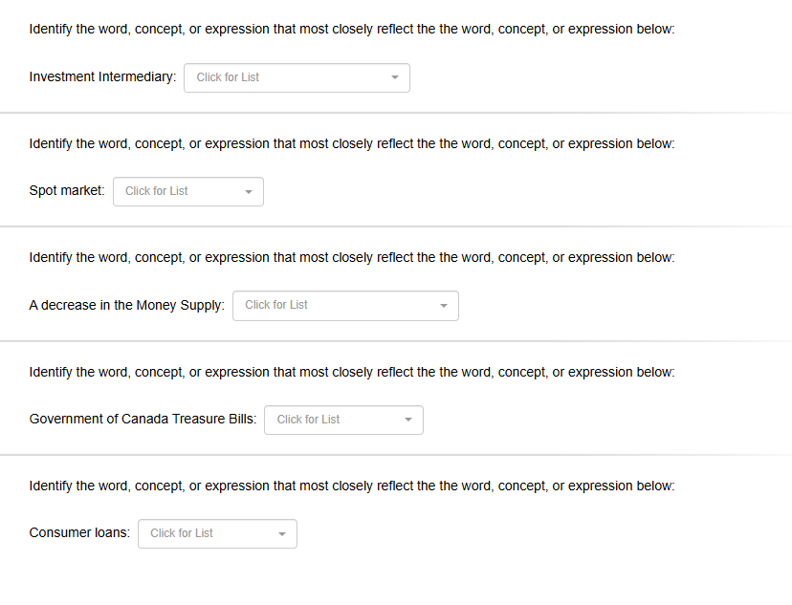
Task: Click the Spot market label text
Action: click(x=65, y=190)
